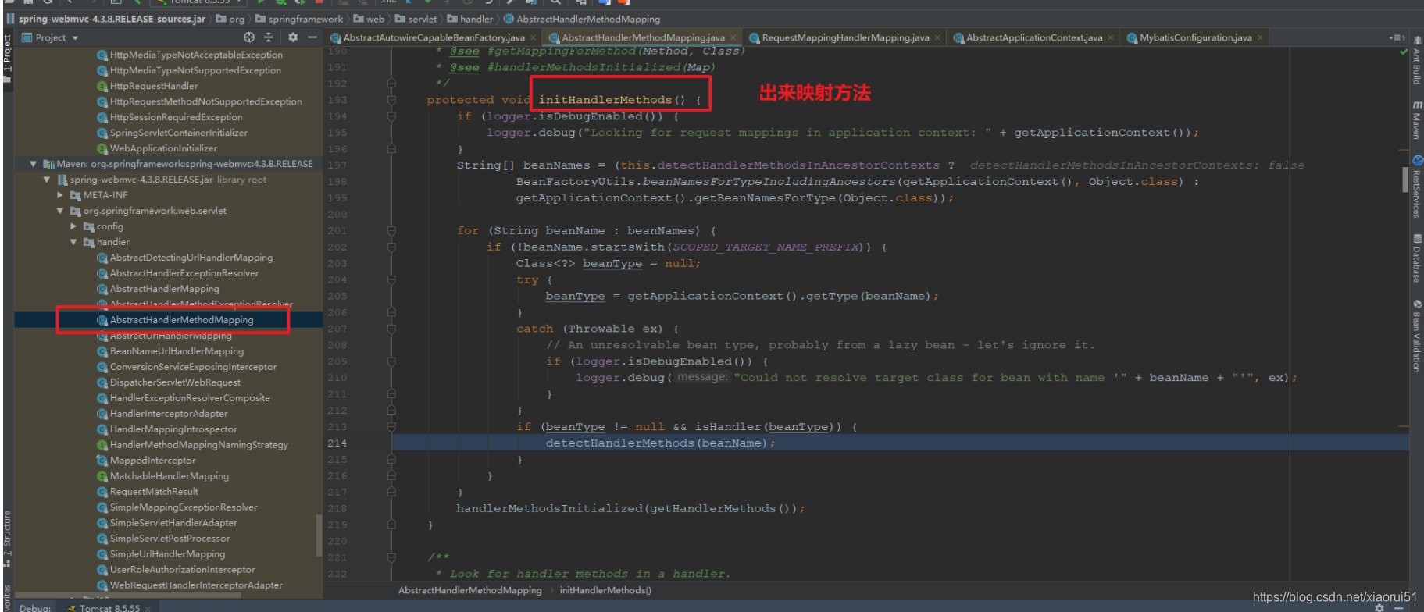Viewport: 1424px width, 612px height.
Task: Fold the for loop at line 201
Action: point(391,231)
